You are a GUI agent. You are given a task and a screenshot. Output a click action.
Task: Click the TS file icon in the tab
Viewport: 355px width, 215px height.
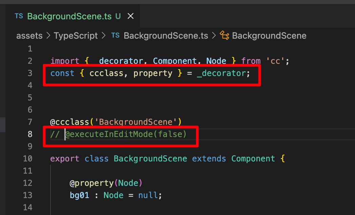coord(19,16)
